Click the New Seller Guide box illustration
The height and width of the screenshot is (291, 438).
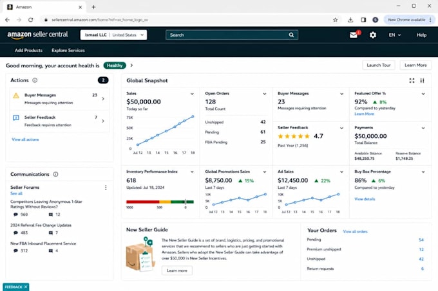[140, 254]
